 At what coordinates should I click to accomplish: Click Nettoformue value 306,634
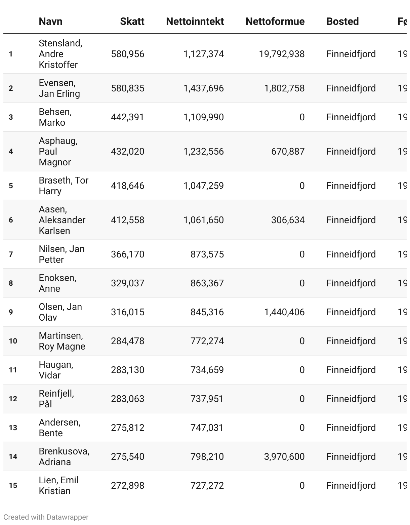coord(288,220)
